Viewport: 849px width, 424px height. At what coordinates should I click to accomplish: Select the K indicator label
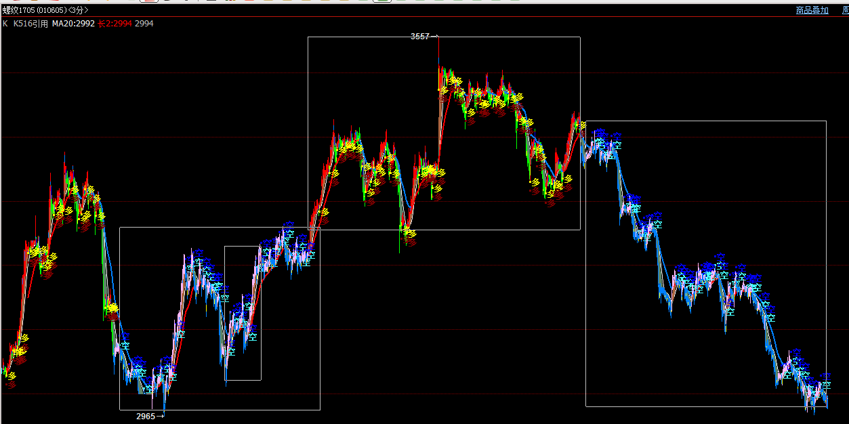[5, 24]
